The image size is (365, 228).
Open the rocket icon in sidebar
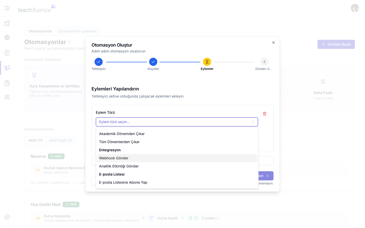(7, 23)
